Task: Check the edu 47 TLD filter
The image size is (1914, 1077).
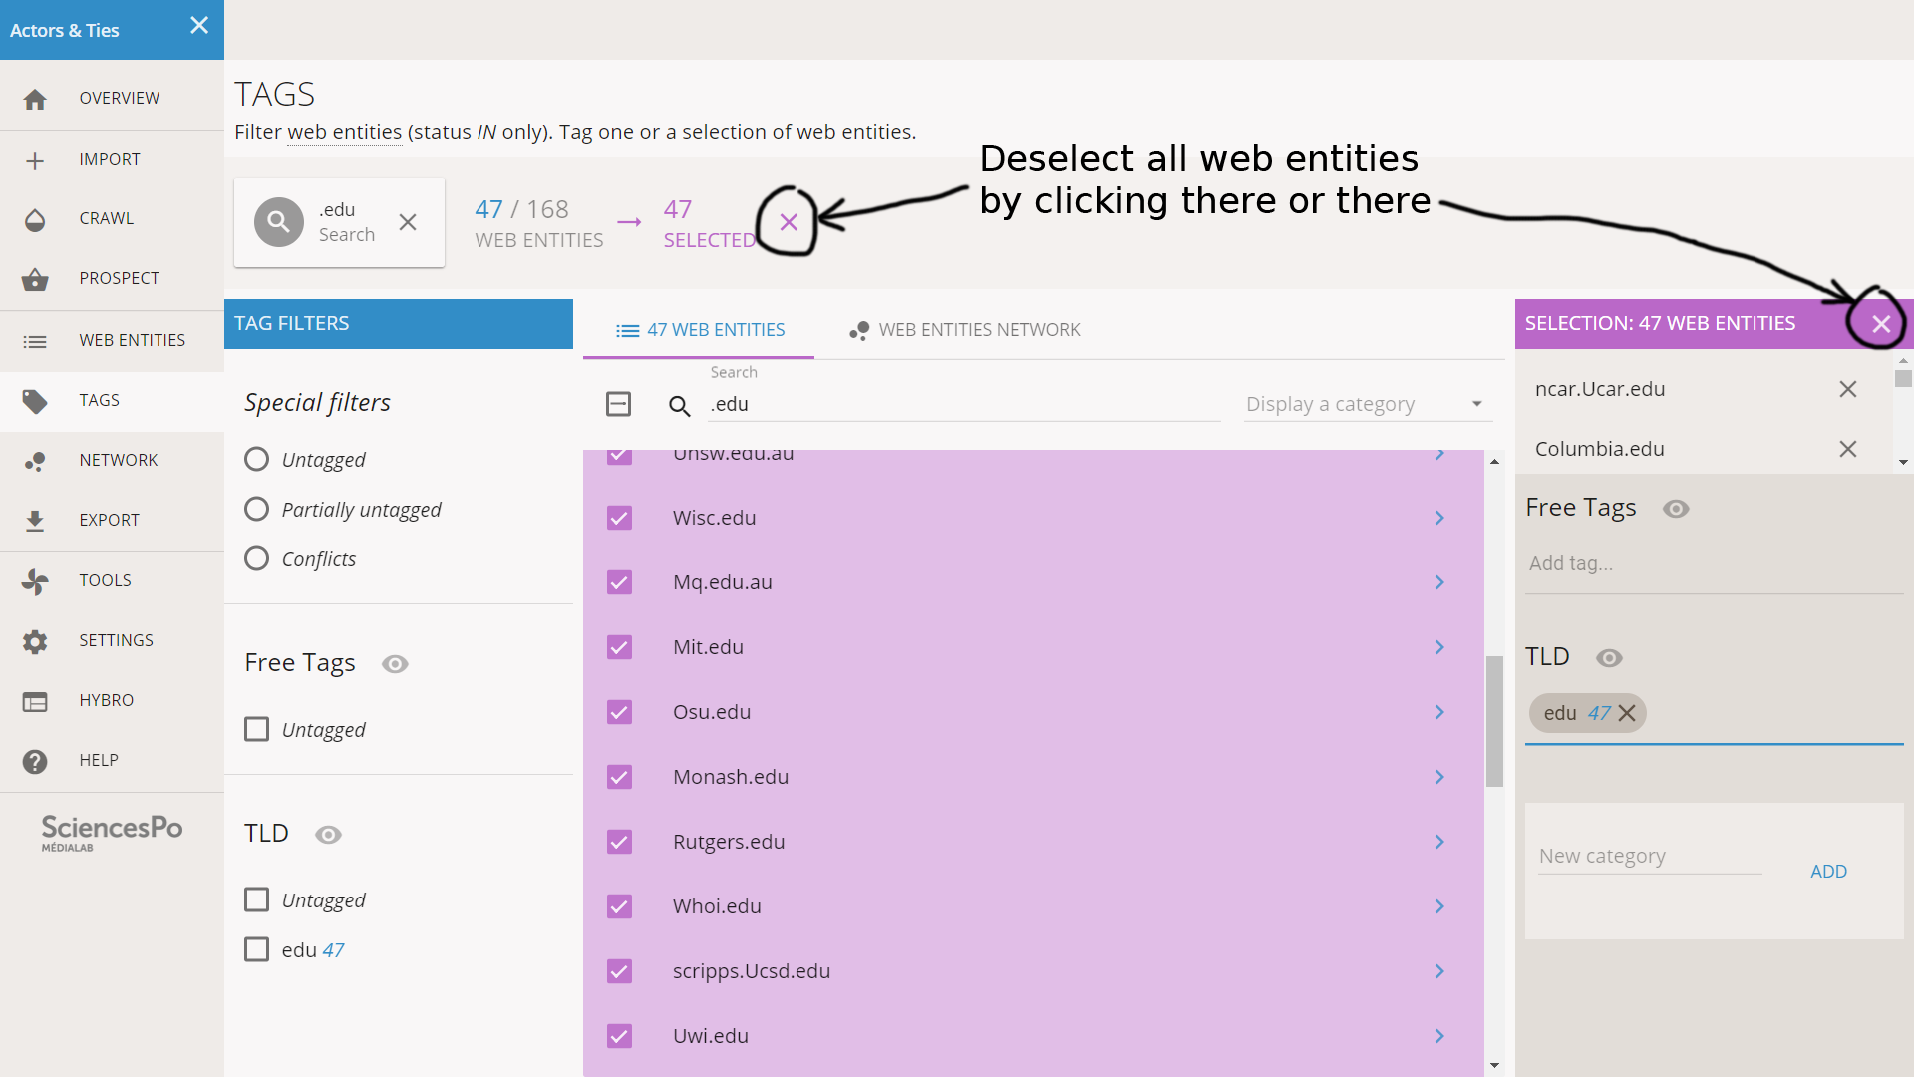Action: pyautogui.click(x=256, y=949)
